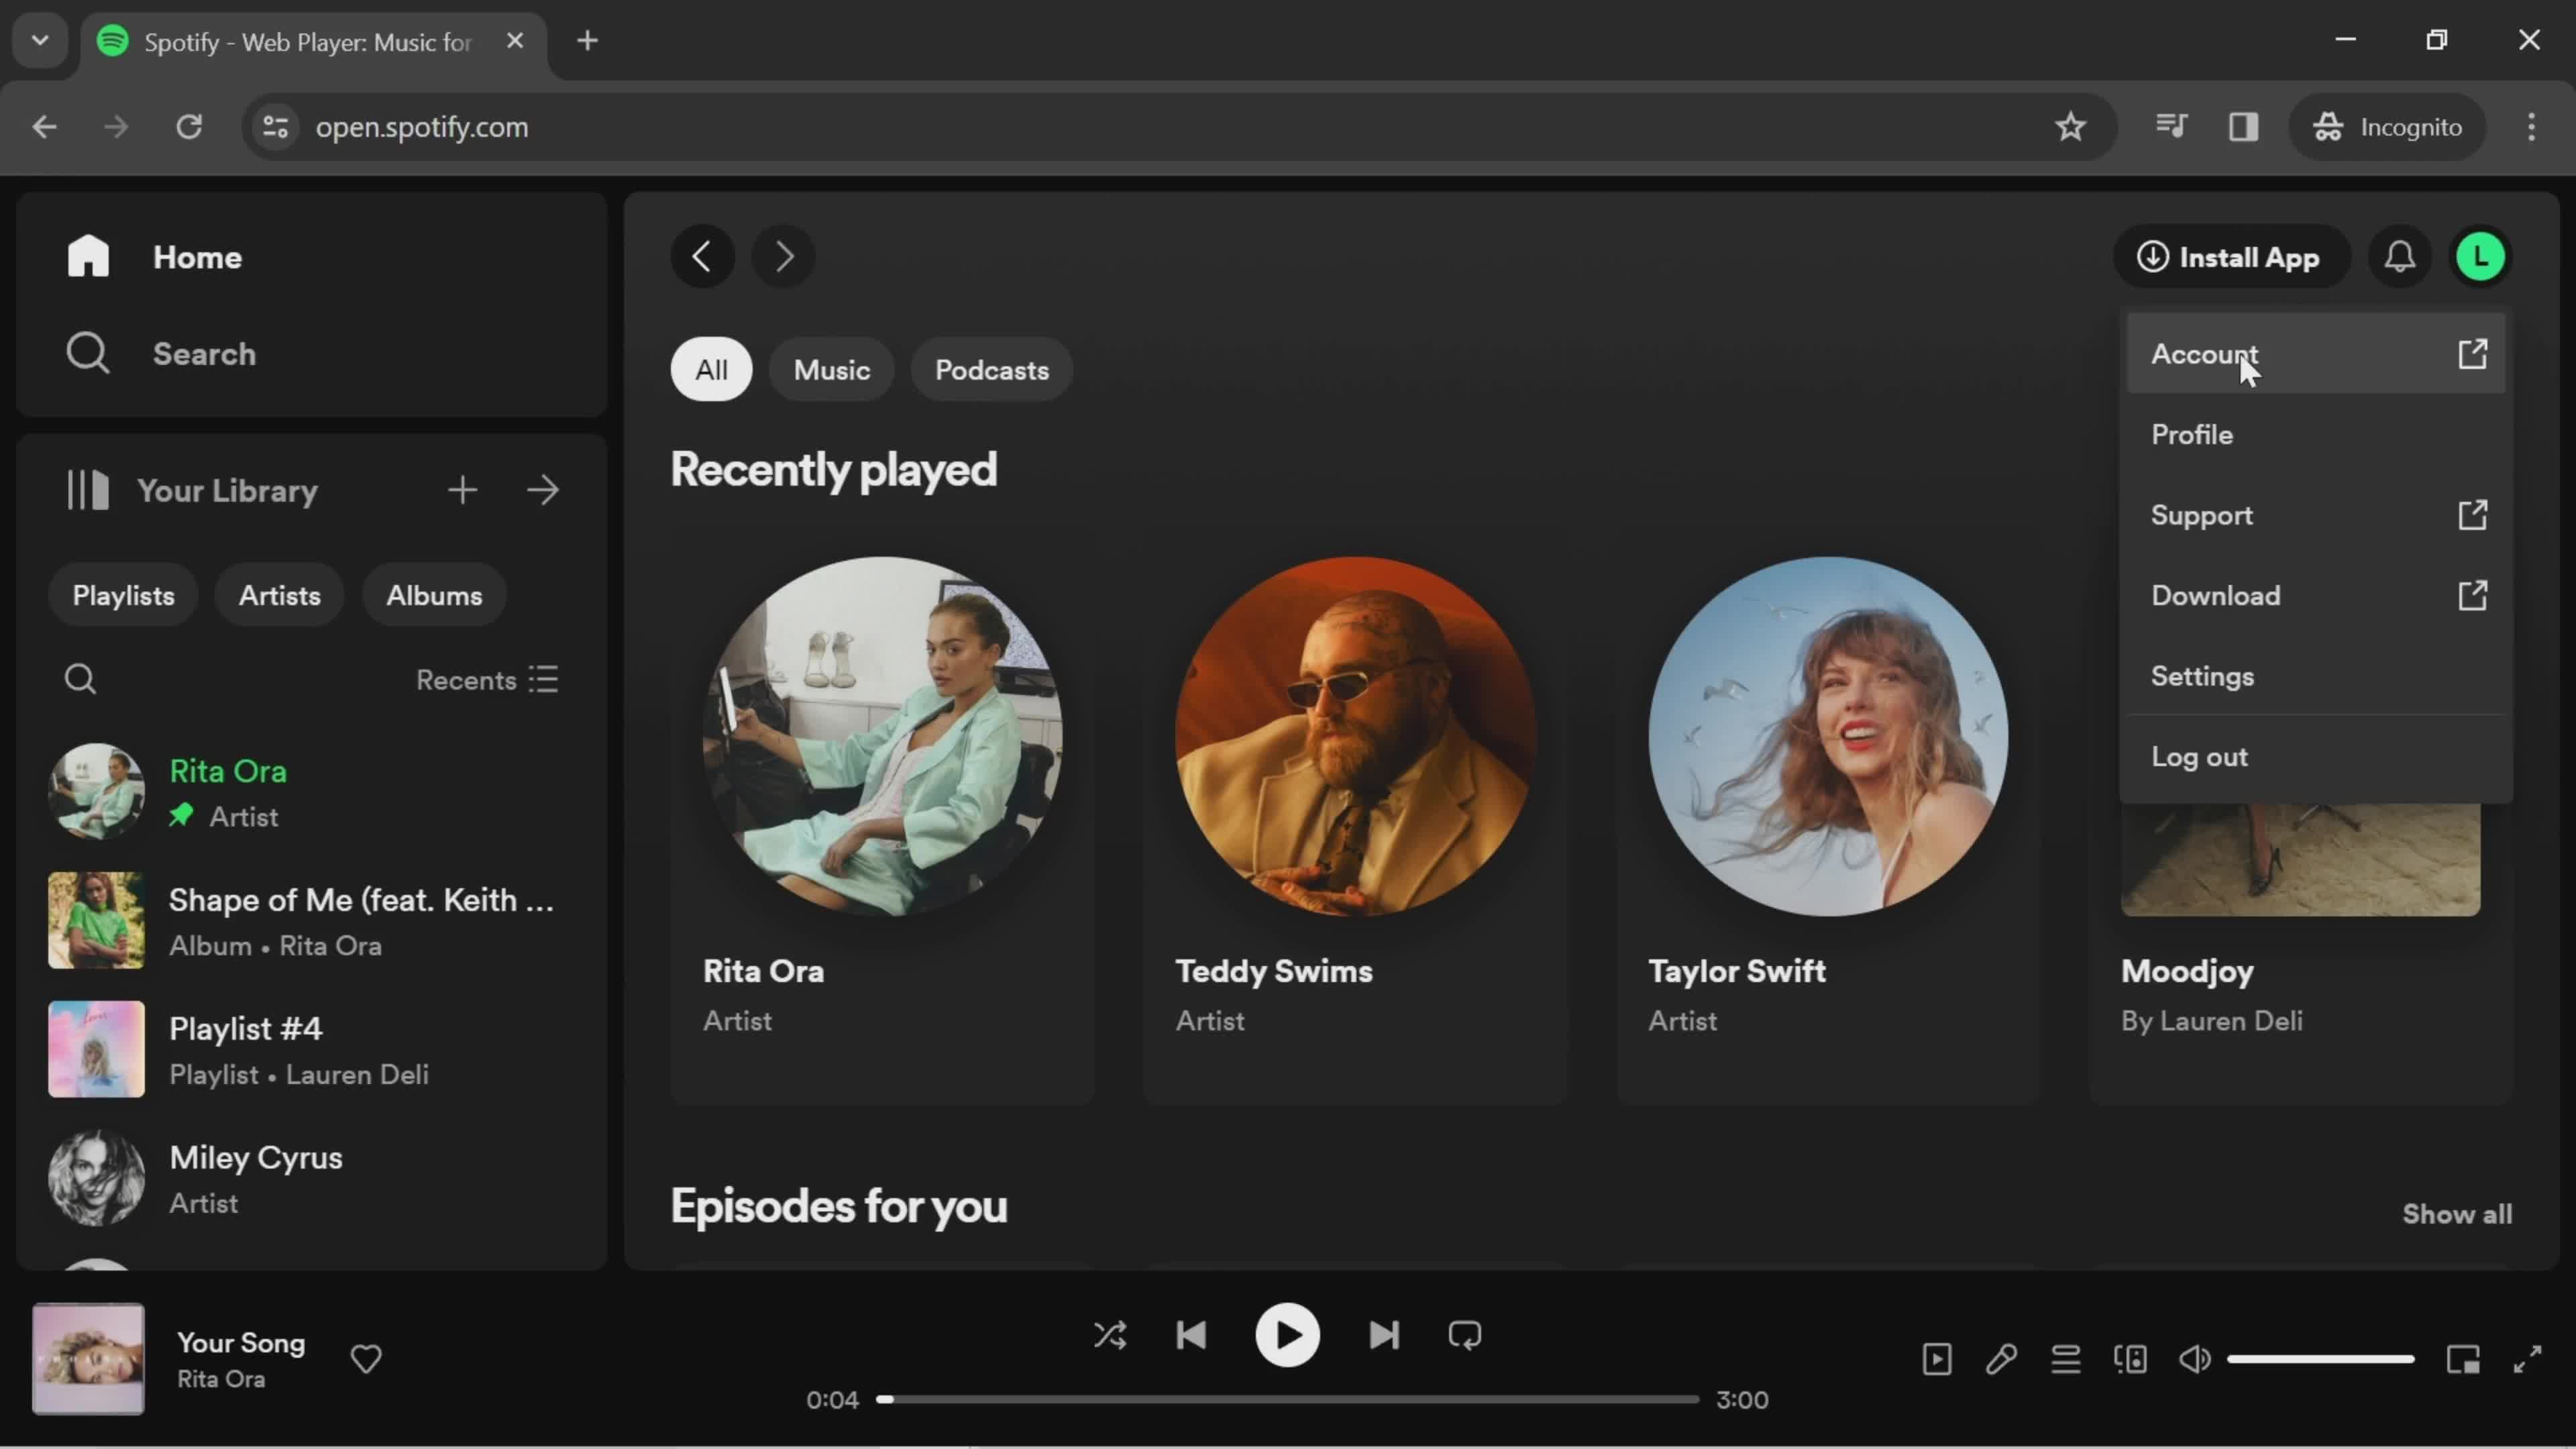The height and width of the screenshot is (1449, 2576).
Task: Adjust the volume slider
Action: tap(2321, 1359)
